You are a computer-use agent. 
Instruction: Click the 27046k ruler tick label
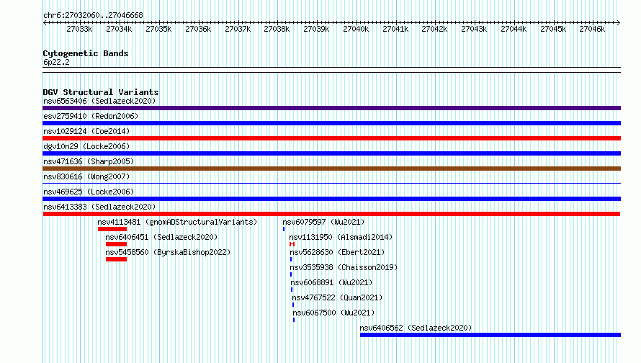pos(592,29)
